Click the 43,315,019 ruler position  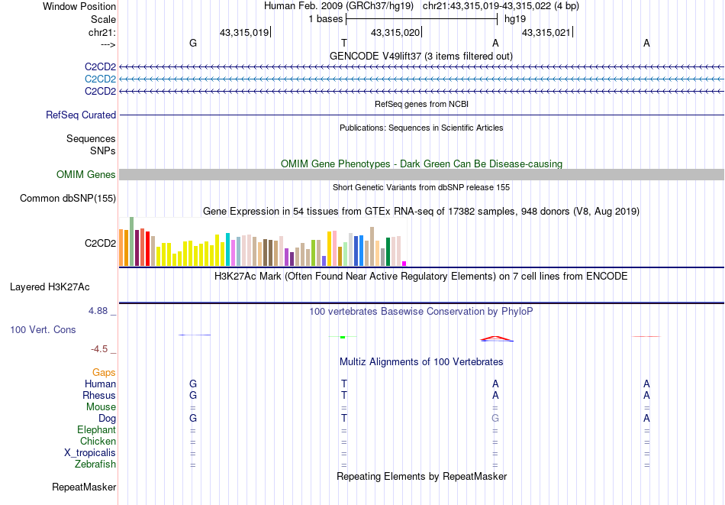(244, 32)
